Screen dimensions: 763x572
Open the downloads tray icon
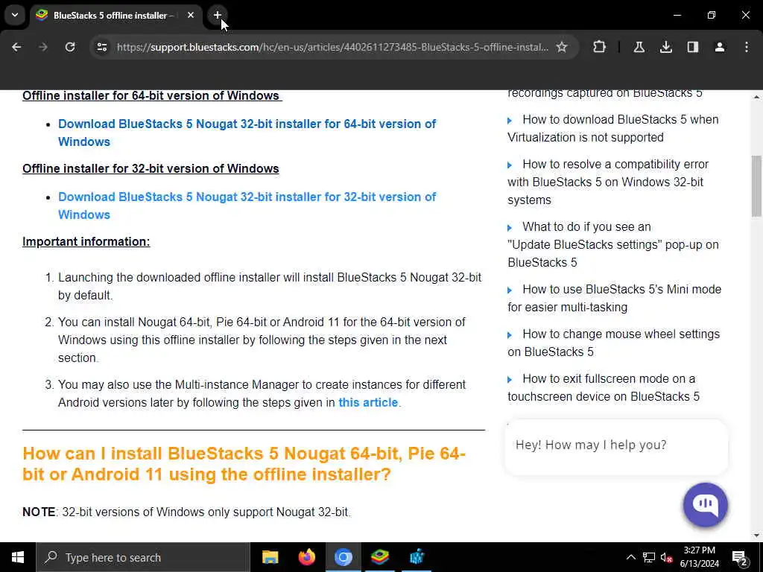[665, 47]
